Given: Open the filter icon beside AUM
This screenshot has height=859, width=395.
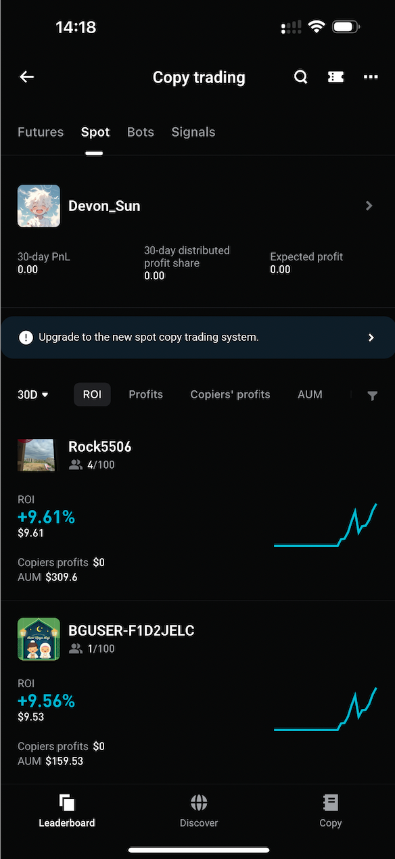Looking at the screenshot, I should pyautogui.click(x=373, y=395).
